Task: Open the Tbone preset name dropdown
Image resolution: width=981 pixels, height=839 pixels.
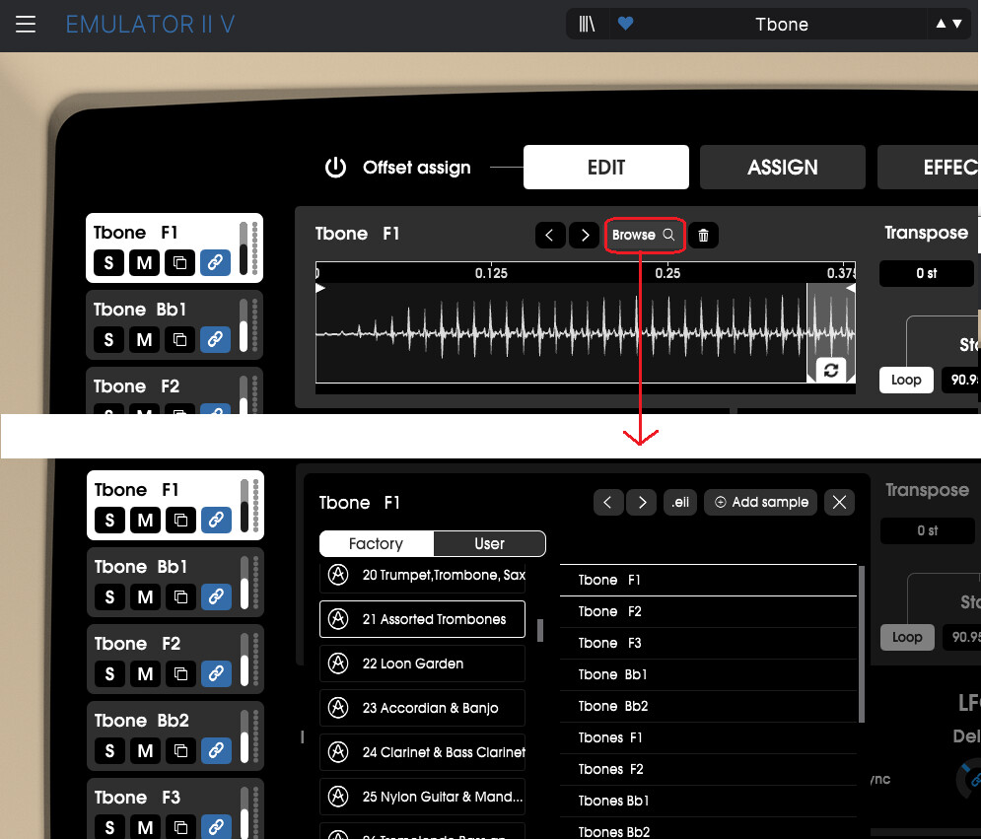Action: tap(781, 25)
